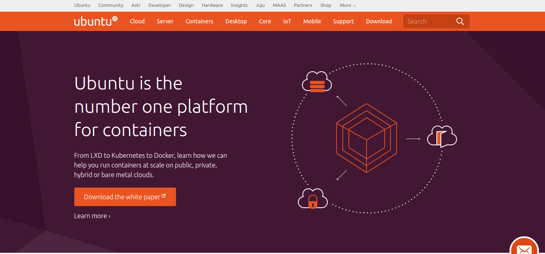Open the Ask! link
This screenshot has width=545, height=254.
[x=136, y=5]
